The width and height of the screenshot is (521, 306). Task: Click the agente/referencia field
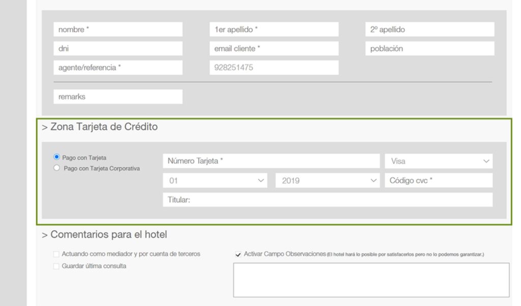(x=118, y=67)
